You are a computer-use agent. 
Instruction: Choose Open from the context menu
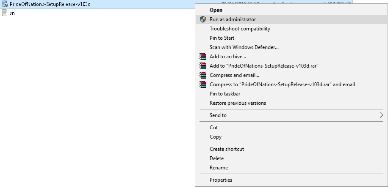click(216, 10)
